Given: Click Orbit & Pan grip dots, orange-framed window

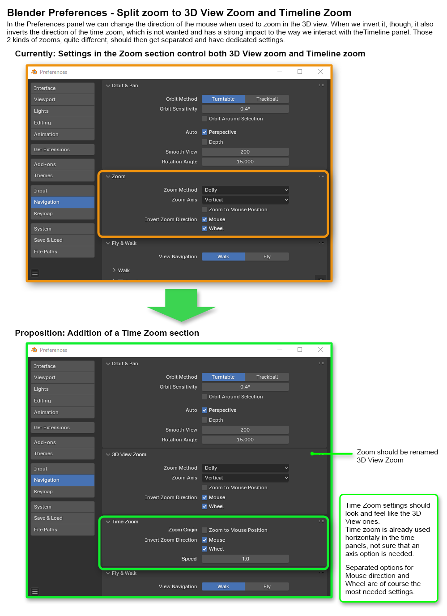Looking at the screenshot, I should pyautogui.click(x=322, y=86).
